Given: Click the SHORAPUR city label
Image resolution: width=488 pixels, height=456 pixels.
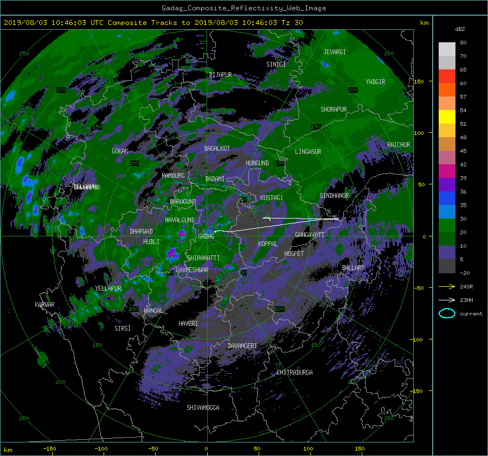Looking at the screenshot, I should click(333, 109).
